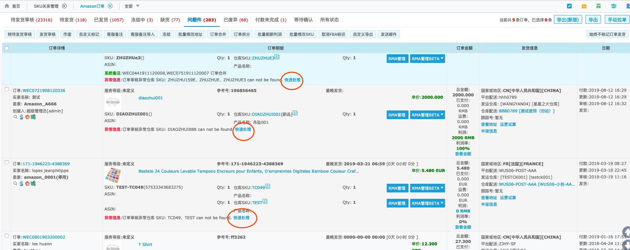Click the 导出(新版) export button
The width and height of the screenshot is (630, 250).
click(x=568, y=20)
